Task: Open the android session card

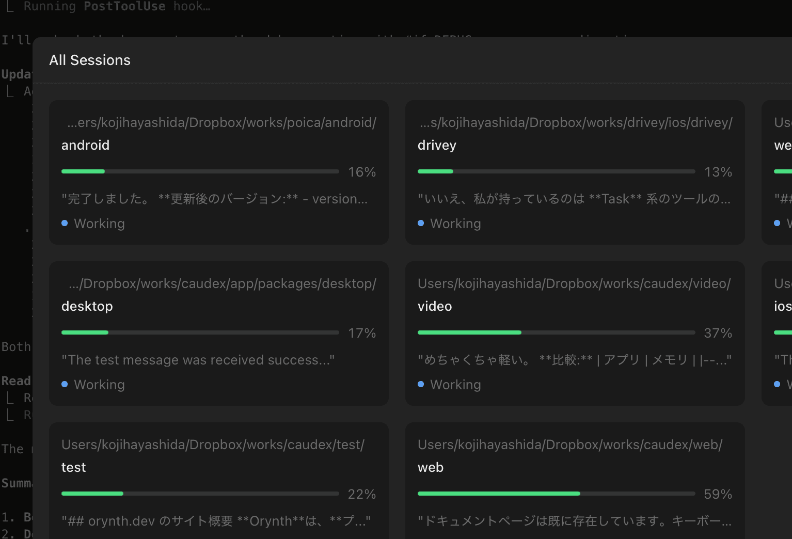Action: (x=218, y=172)
